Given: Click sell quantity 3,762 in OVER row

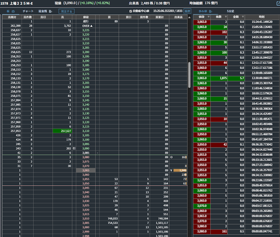Looking at the screenshot, I should (x=62, y=26).
